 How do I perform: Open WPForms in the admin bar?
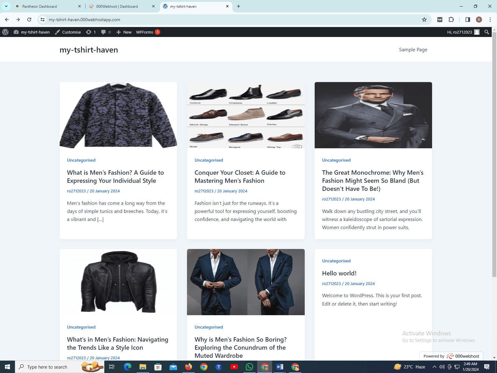click(x=148, y=32)
